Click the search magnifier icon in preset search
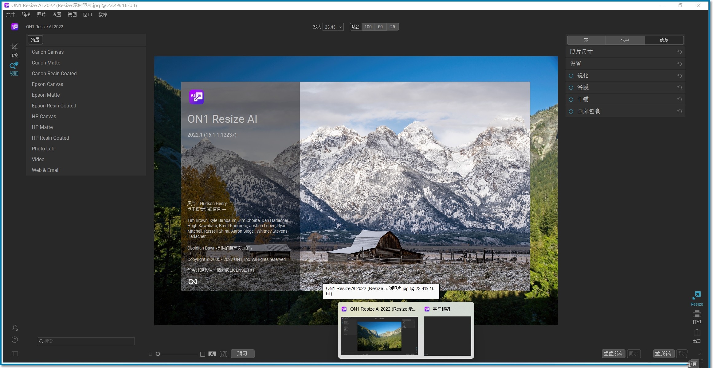Viewport: 713px width, 368px height. [41, 341]
